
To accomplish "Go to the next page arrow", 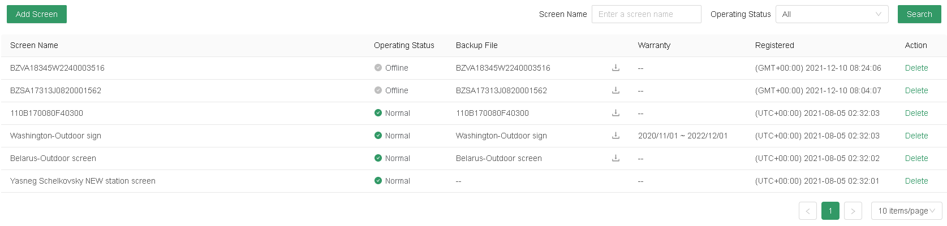I will 853,211.
